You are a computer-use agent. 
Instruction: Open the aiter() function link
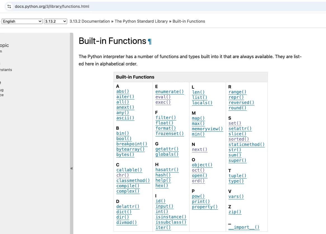coord(125,96)
